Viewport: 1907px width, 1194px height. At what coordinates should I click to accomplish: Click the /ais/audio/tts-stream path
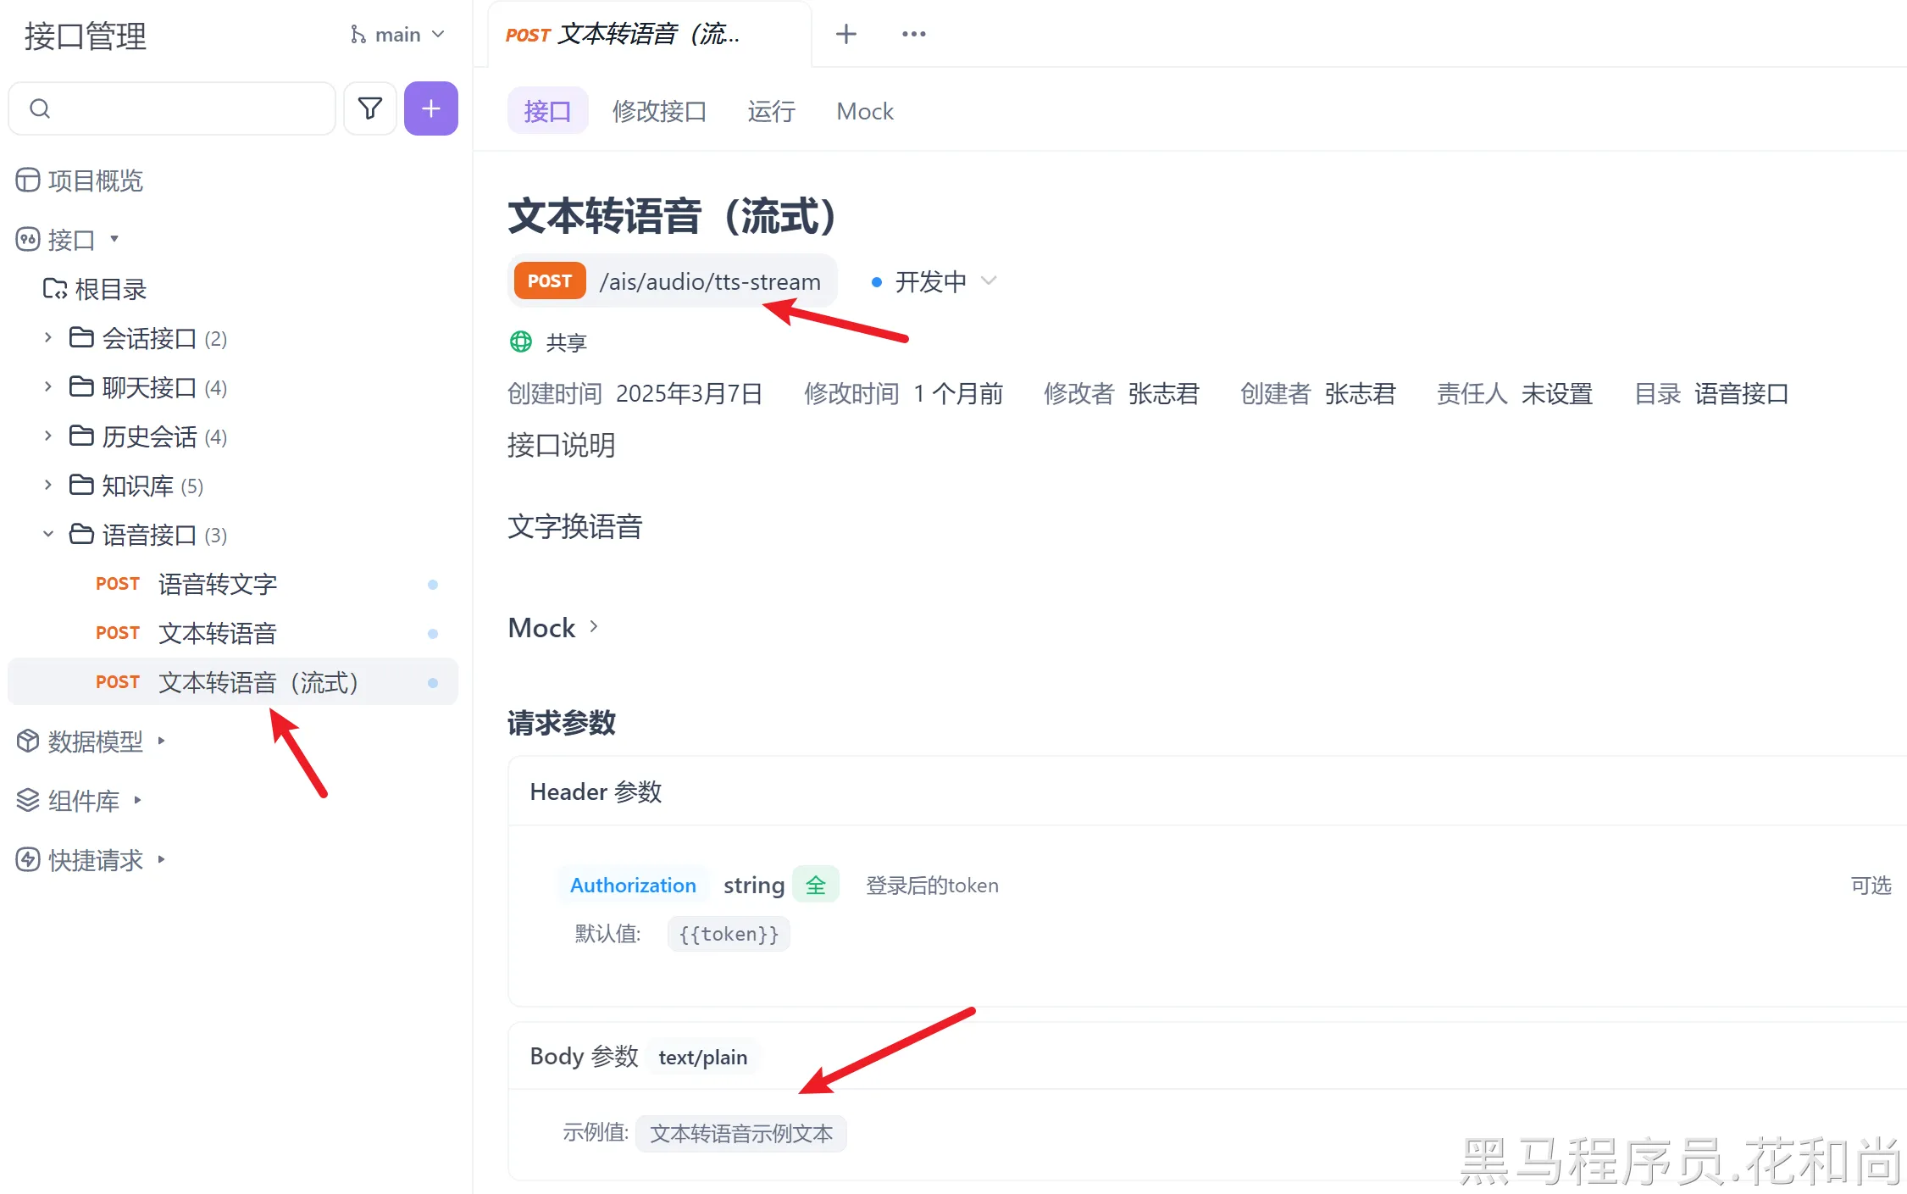(x=710, y=281)
